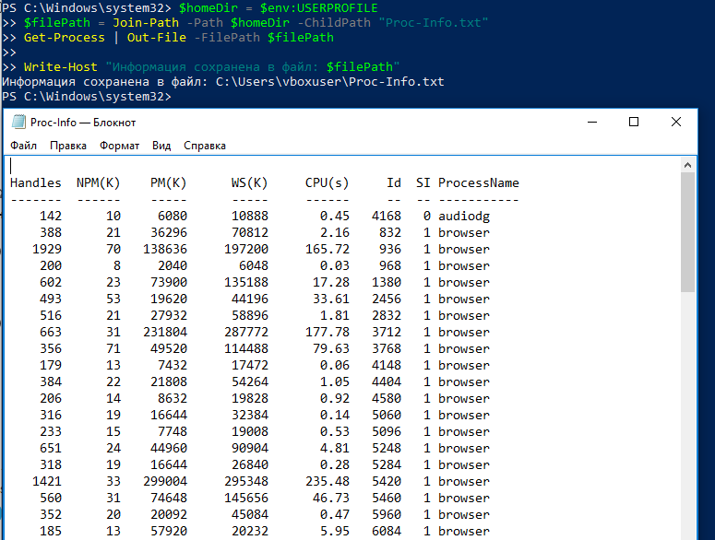Click WS value 32384
Viewport: 715px width, 540px height.
point(249,415)
